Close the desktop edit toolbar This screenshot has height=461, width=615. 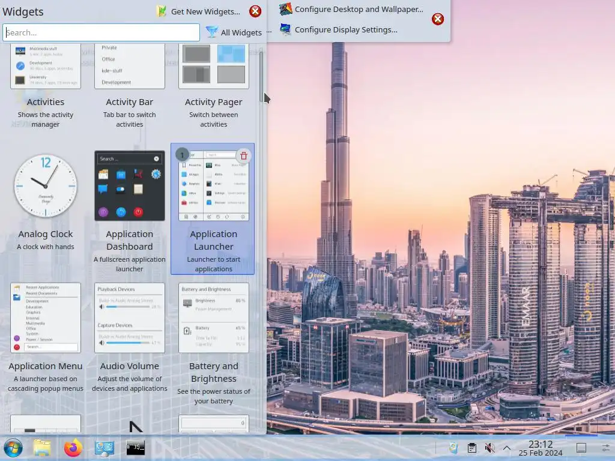point(438,19)
